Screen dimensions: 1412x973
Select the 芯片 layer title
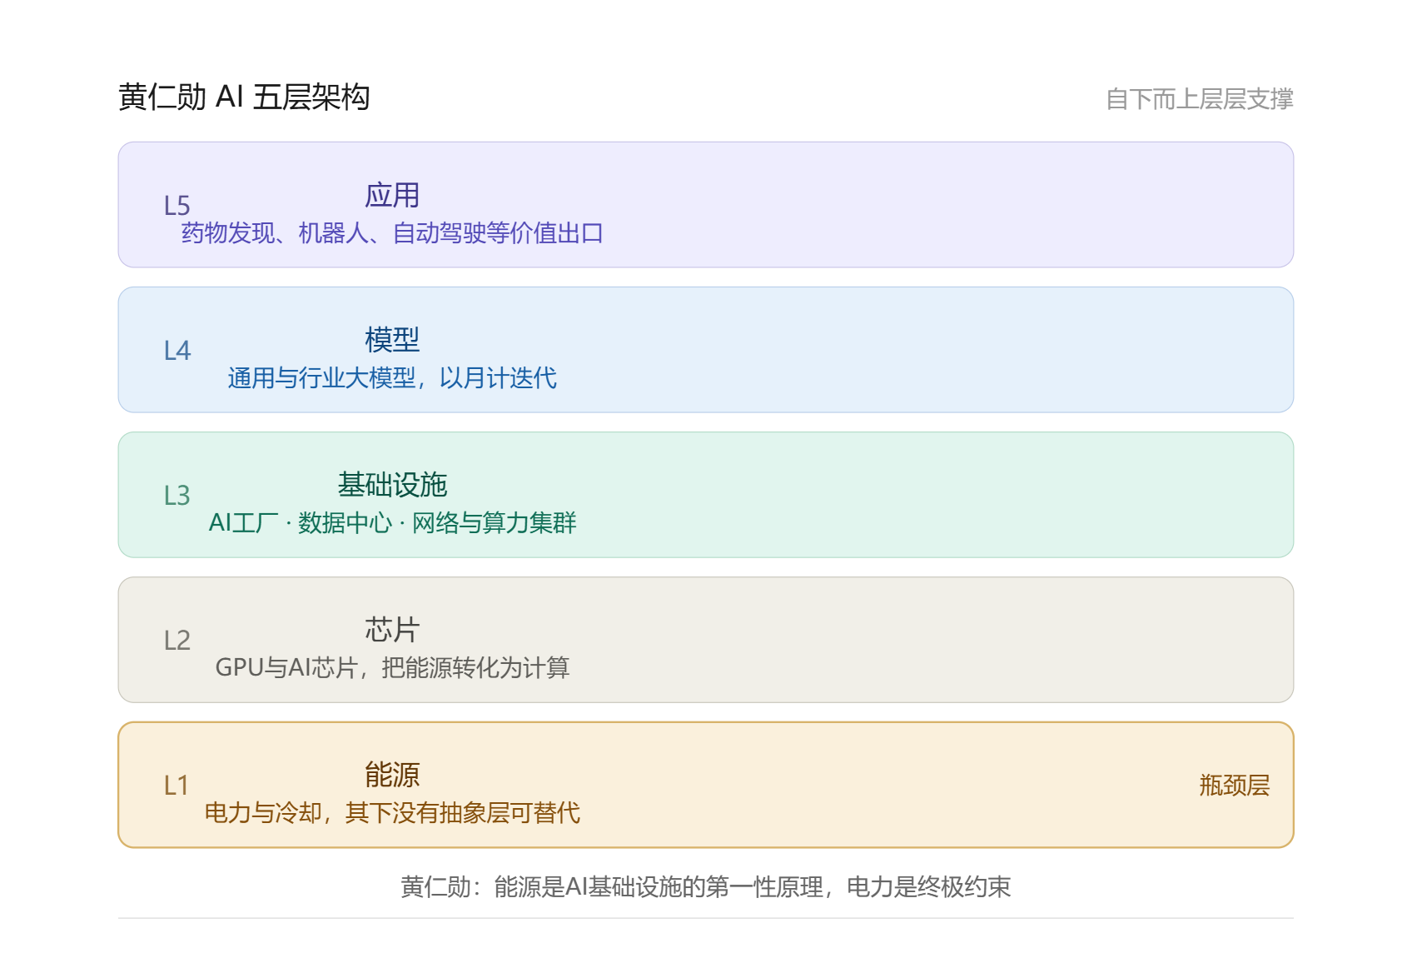(392, 630)
